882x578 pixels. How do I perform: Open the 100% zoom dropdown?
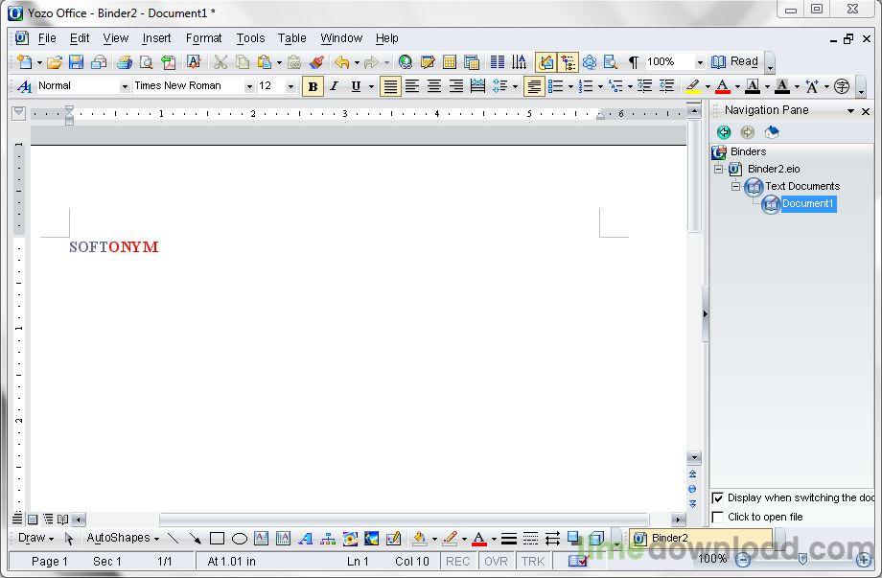(x=700, y=62)
